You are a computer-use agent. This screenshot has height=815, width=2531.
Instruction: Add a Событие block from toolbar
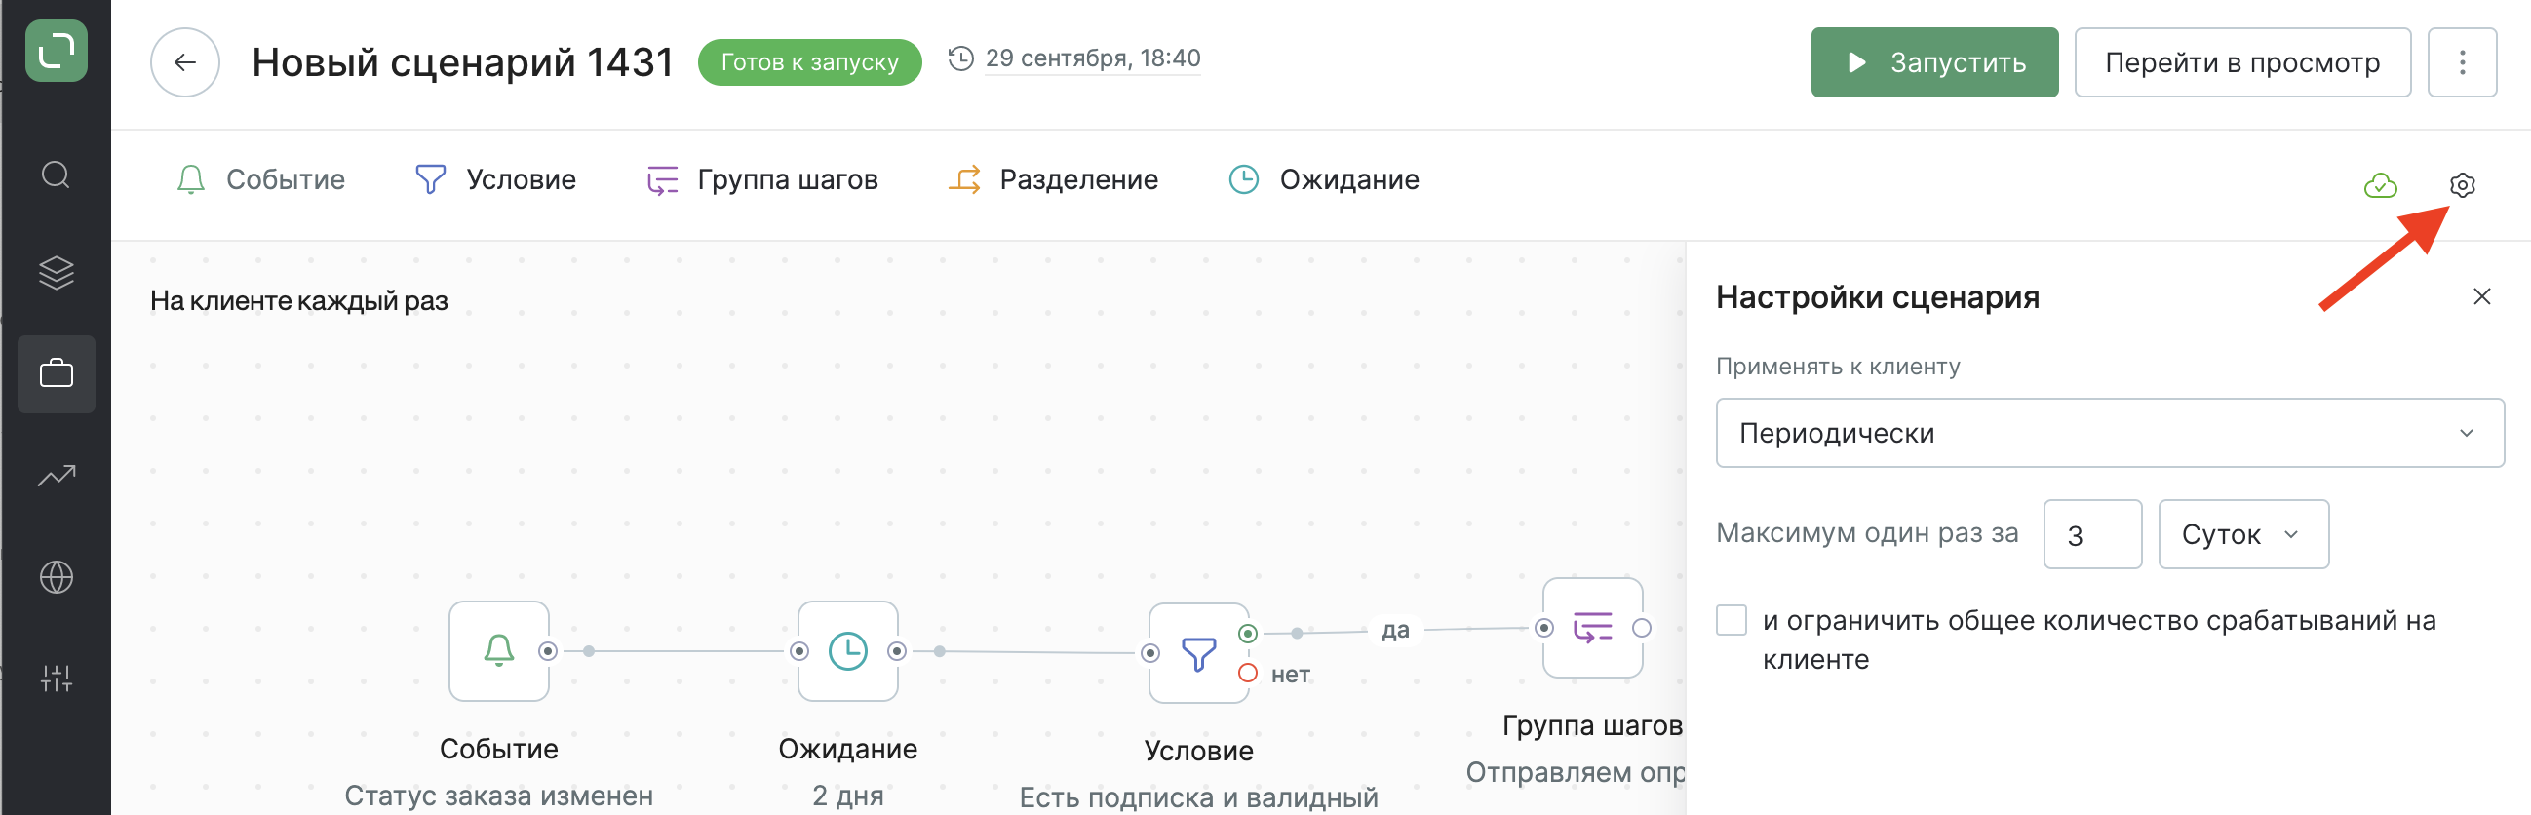tap(260, 179)
